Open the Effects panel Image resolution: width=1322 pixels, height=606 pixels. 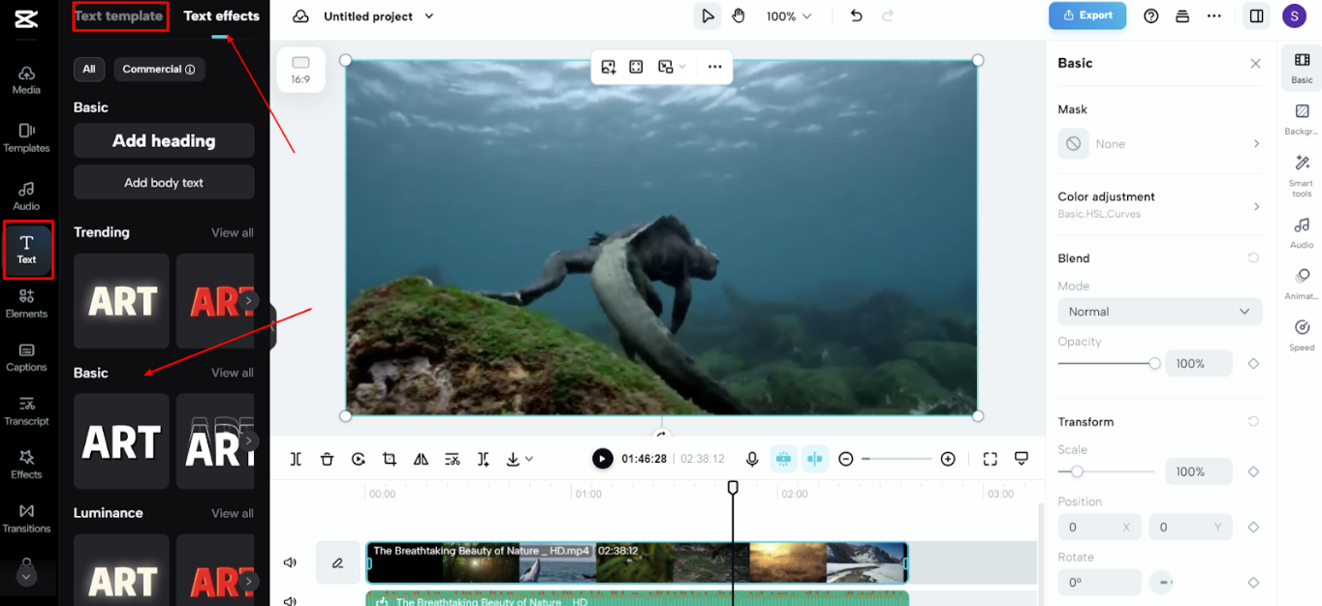click(x=26, y=465)
